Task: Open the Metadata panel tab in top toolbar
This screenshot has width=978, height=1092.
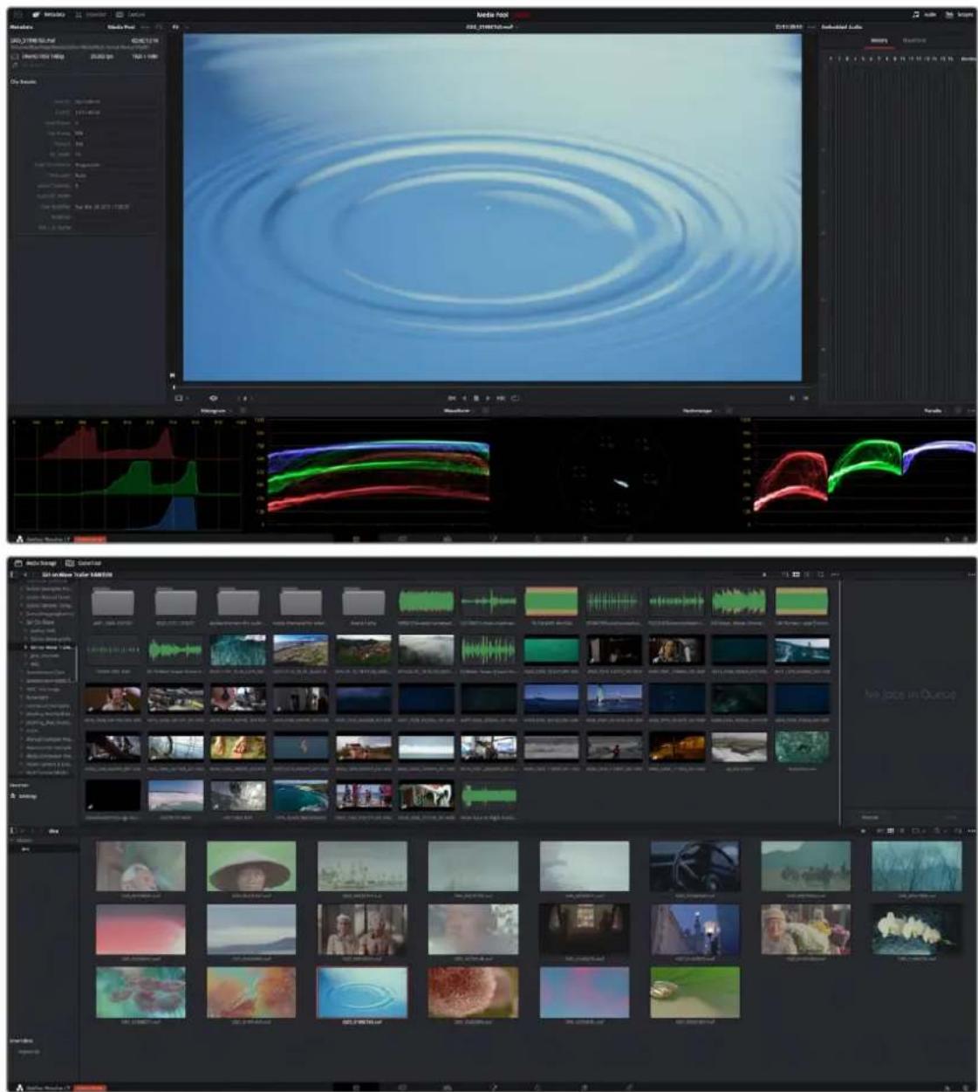Action: [x=48, y=15]
